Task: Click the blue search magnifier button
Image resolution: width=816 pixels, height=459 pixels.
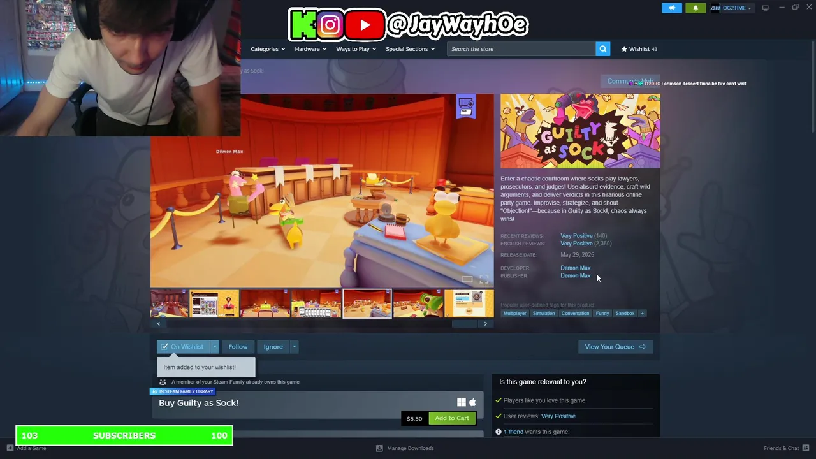Action: coord(602,49)
